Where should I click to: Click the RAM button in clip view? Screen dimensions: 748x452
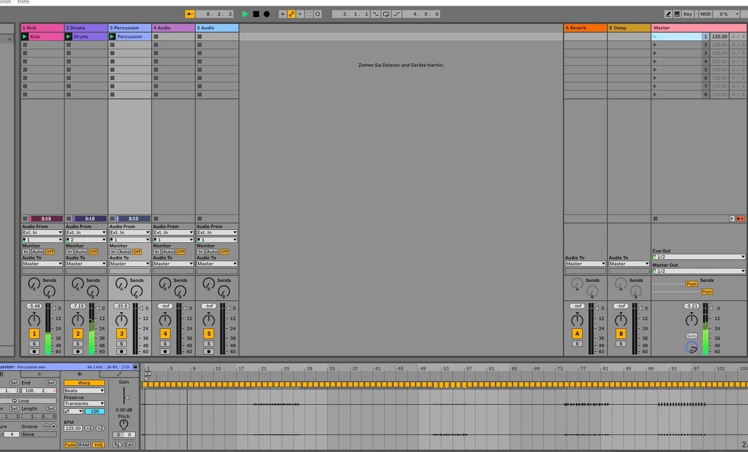click(x=84, y=445)
